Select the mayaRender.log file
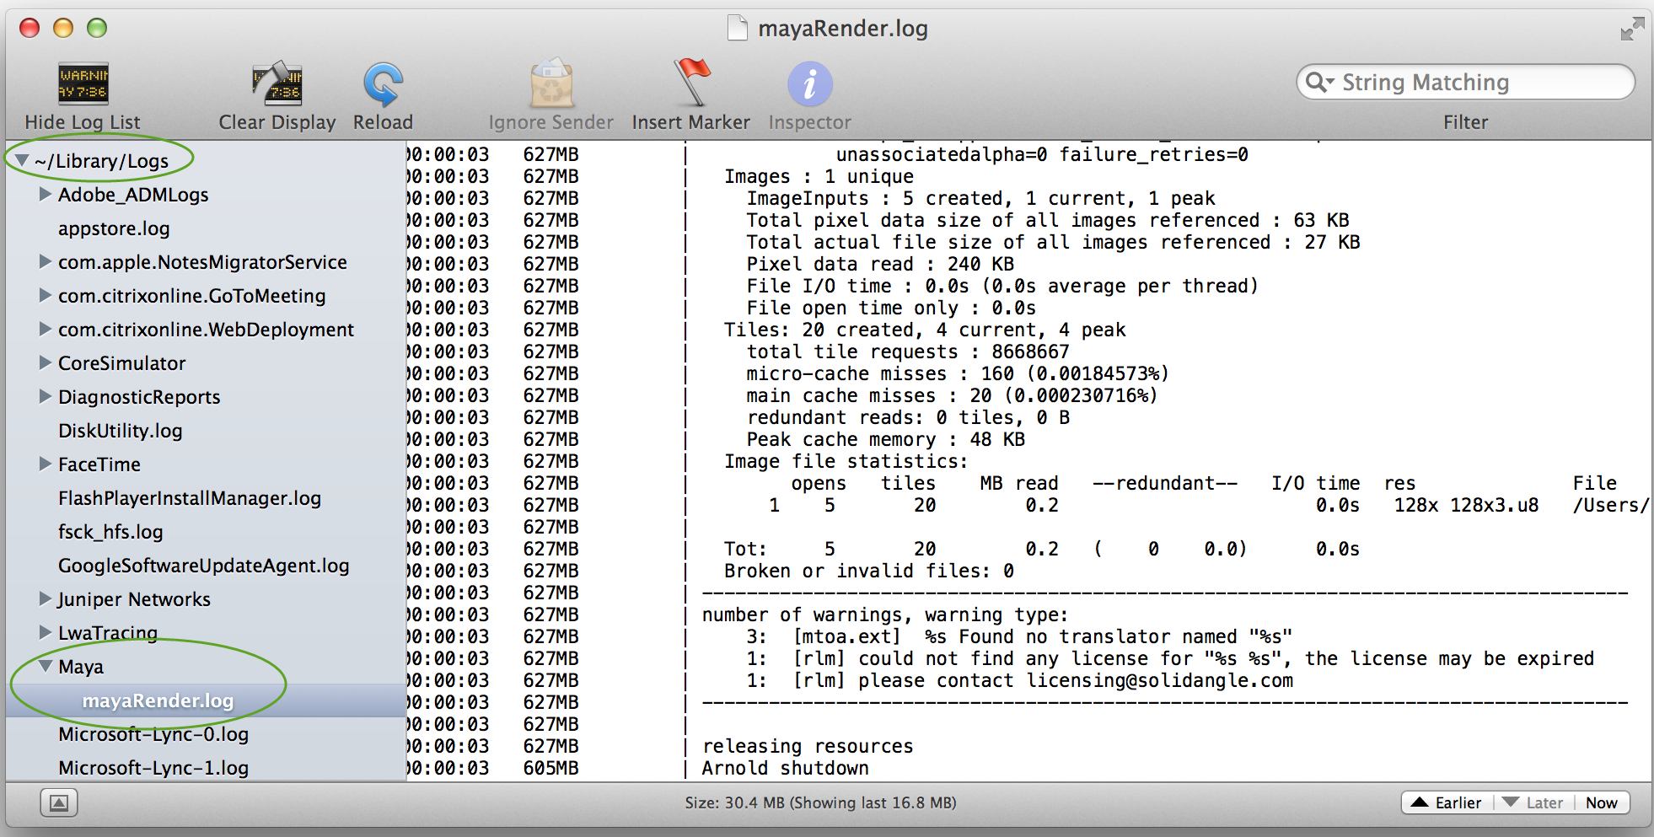Viewport: 1654px width, 837px height. (158, 700)
